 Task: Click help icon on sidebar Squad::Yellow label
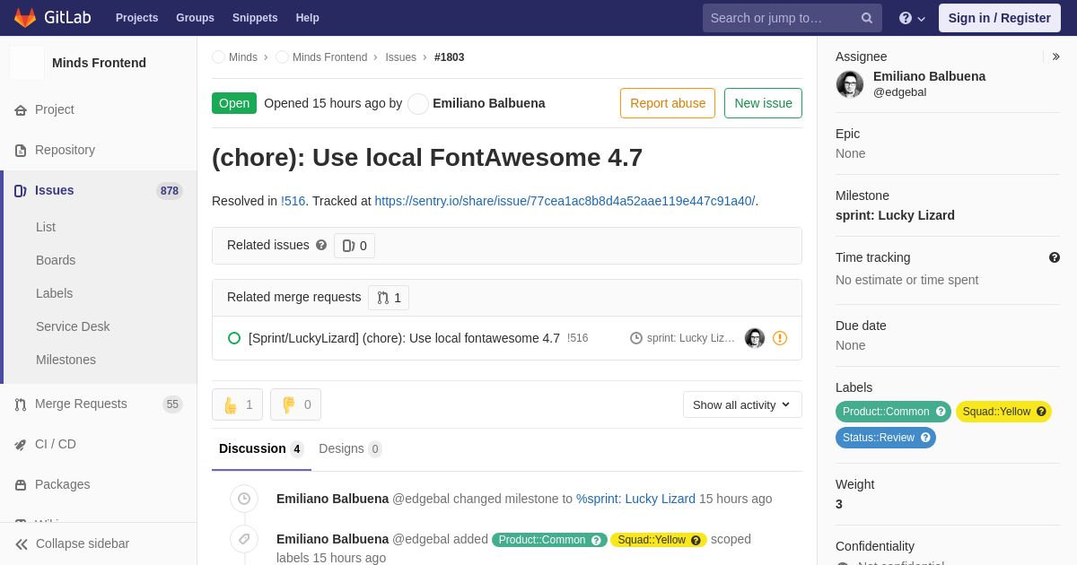tap(1041, 412)
